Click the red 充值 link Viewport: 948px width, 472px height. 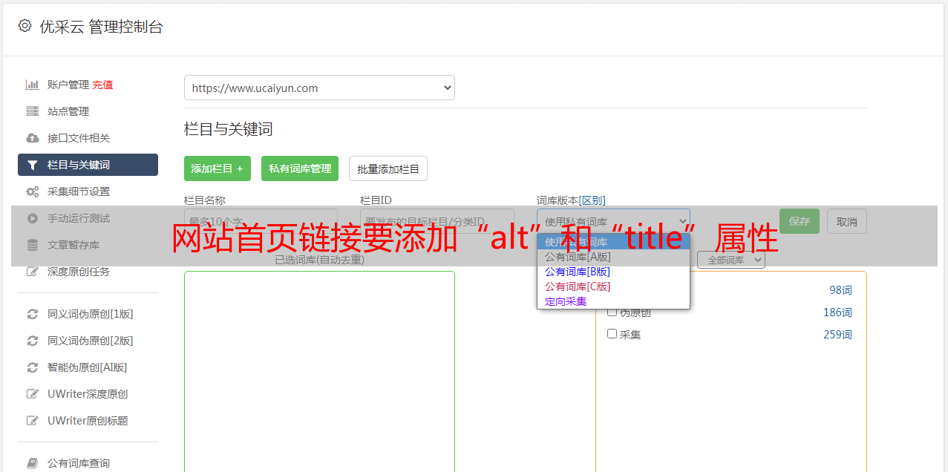103,85
